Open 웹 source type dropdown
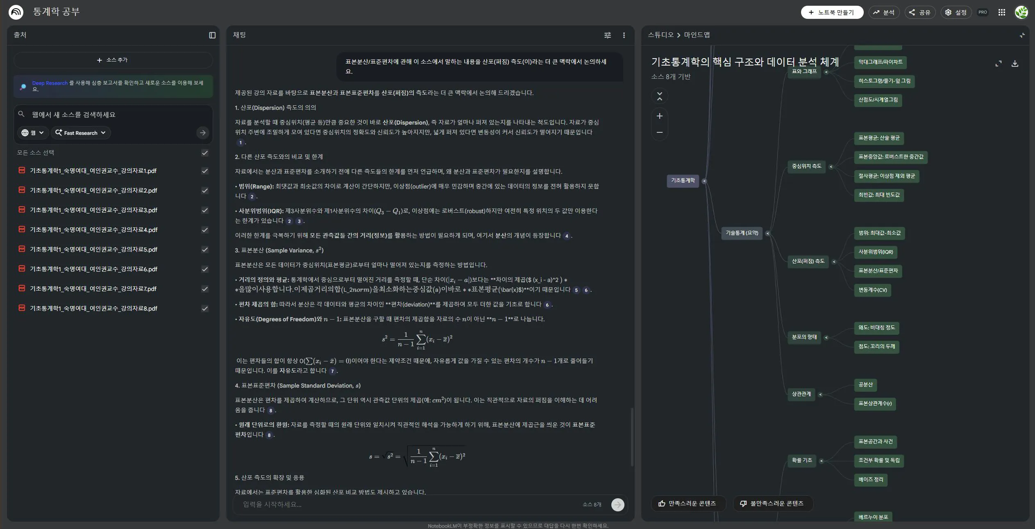The width and height of the screenshot is (1035, 529). (33, 133)
